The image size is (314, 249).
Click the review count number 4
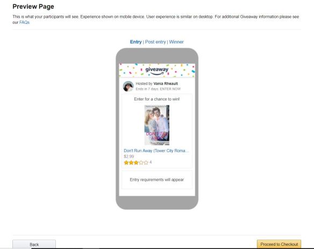tap(151, 162)
